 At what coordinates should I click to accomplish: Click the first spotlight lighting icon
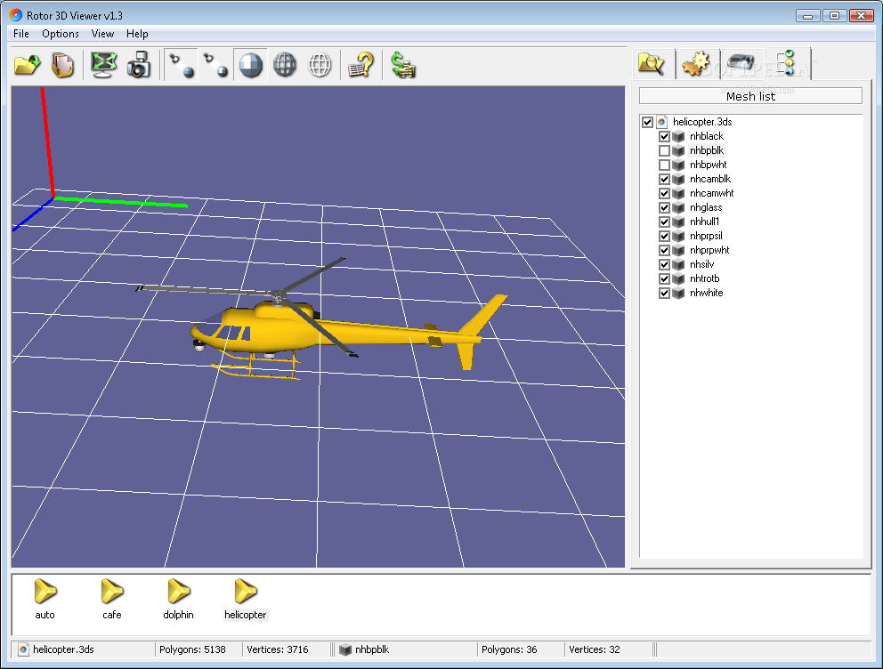[182, 65]
